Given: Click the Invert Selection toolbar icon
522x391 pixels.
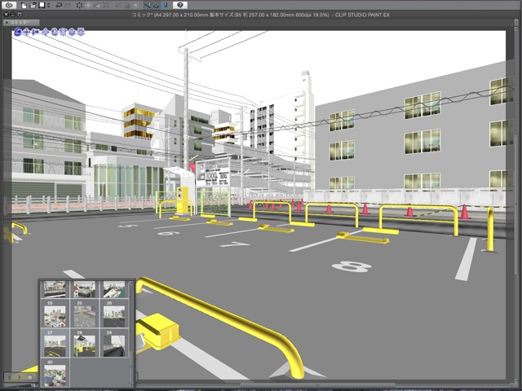Looking at the screenshot, I should point(127,6).
